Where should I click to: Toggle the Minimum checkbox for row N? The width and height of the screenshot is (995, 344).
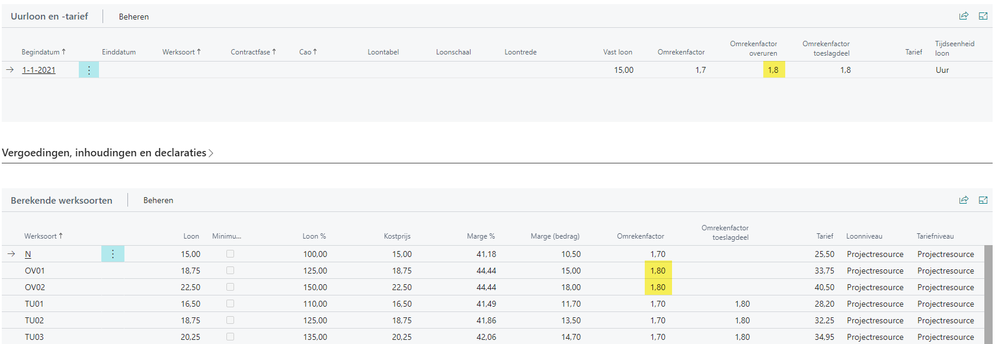click(x=230, y=254)
